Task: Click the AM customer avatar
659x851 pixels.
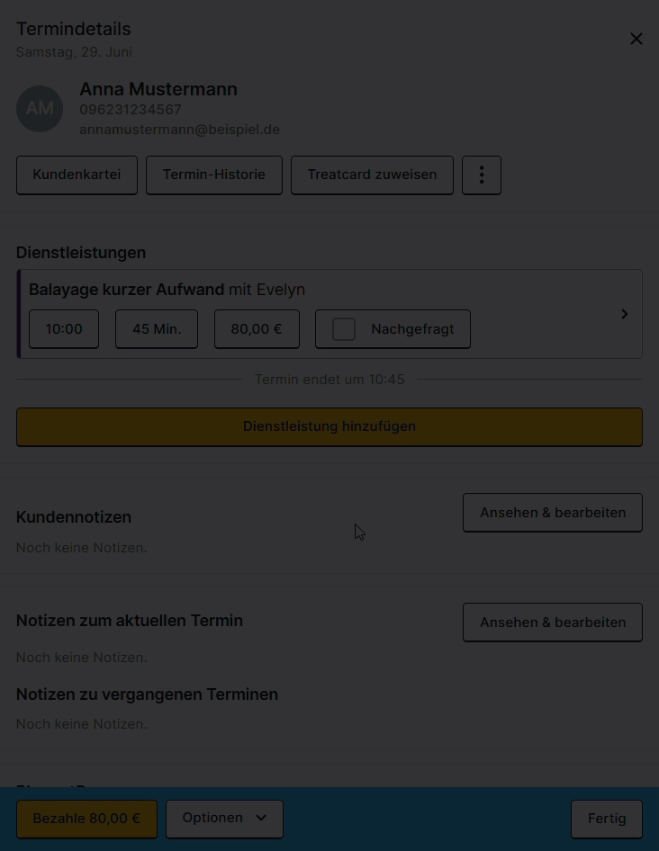Action: click(40, 109)
